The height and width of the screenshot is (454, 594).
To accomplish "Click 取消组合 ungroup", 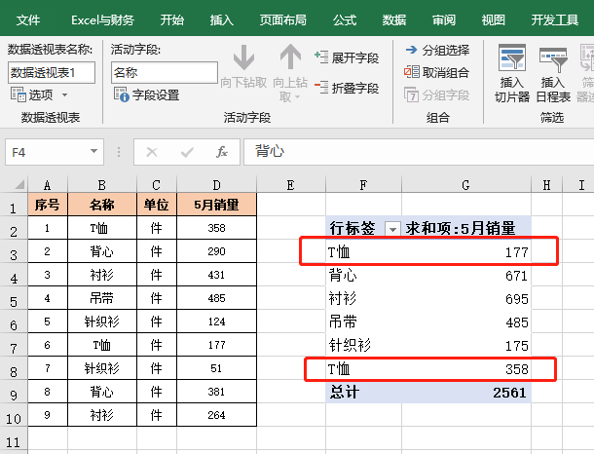I will [436, 72].
